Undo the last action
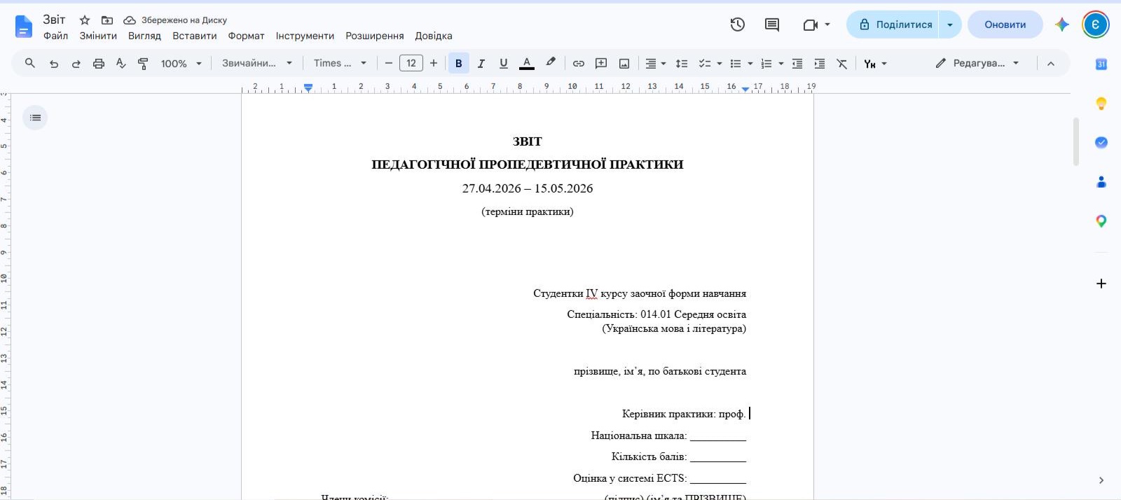Screen dimensions: 1121x500 (x=54, y=63)
